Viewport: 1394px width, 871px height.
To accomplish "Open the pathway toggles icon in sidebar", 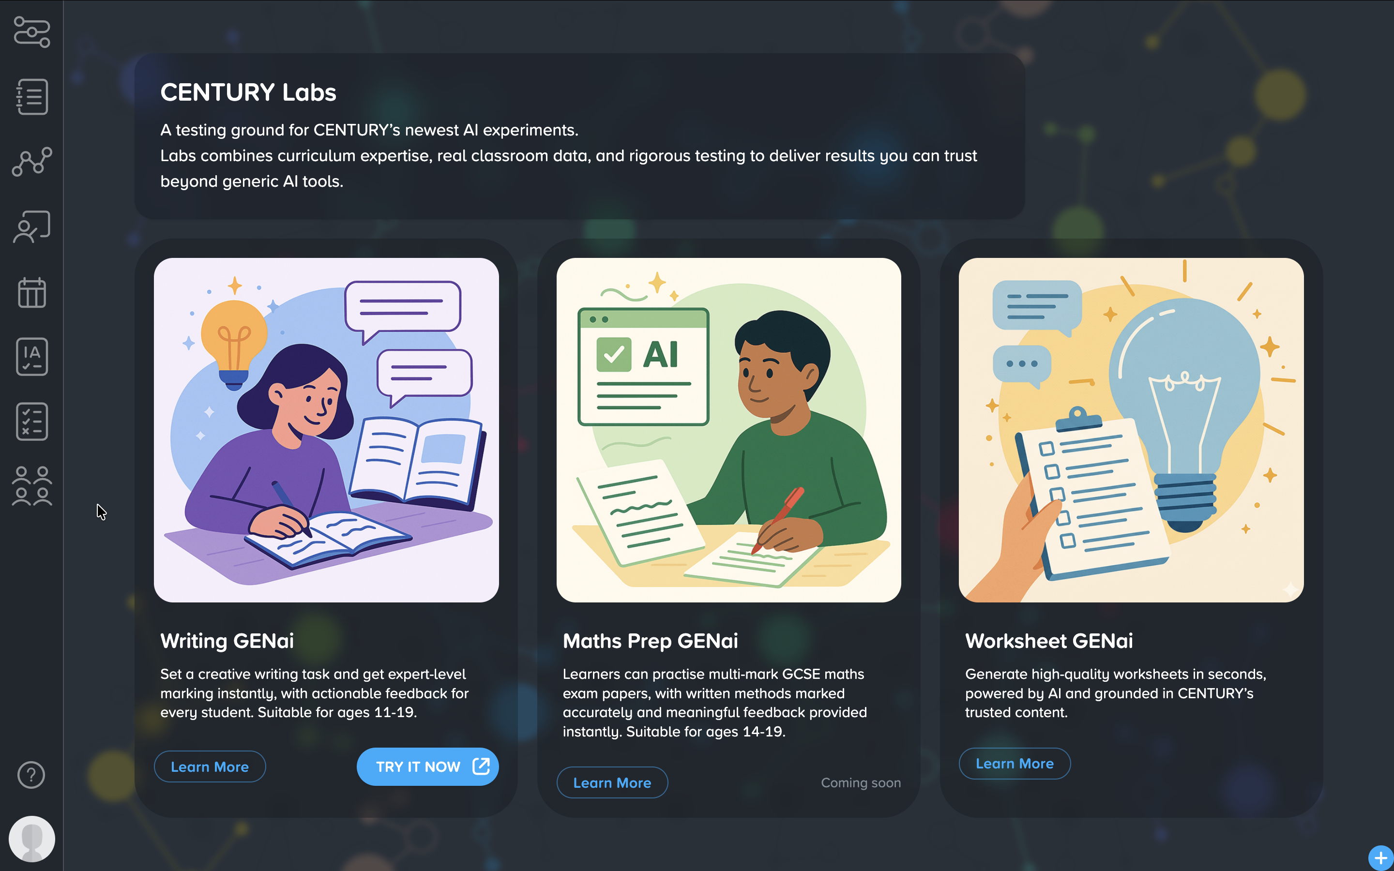I will click(x=31, y=31).
